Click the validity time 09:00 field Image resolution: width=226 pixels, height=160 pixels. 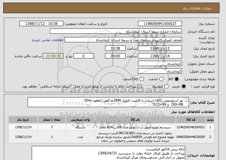point(115,56)
